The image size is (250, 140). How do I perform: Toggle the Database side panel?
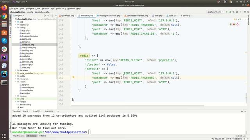[248, 20]
